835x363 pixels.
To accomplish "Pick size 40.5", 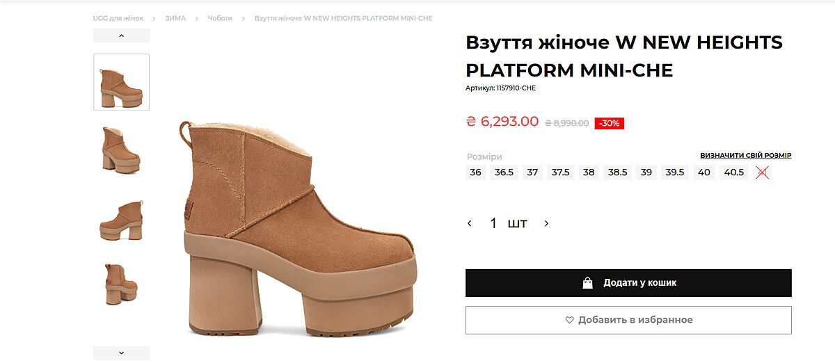I will (734, 172).
